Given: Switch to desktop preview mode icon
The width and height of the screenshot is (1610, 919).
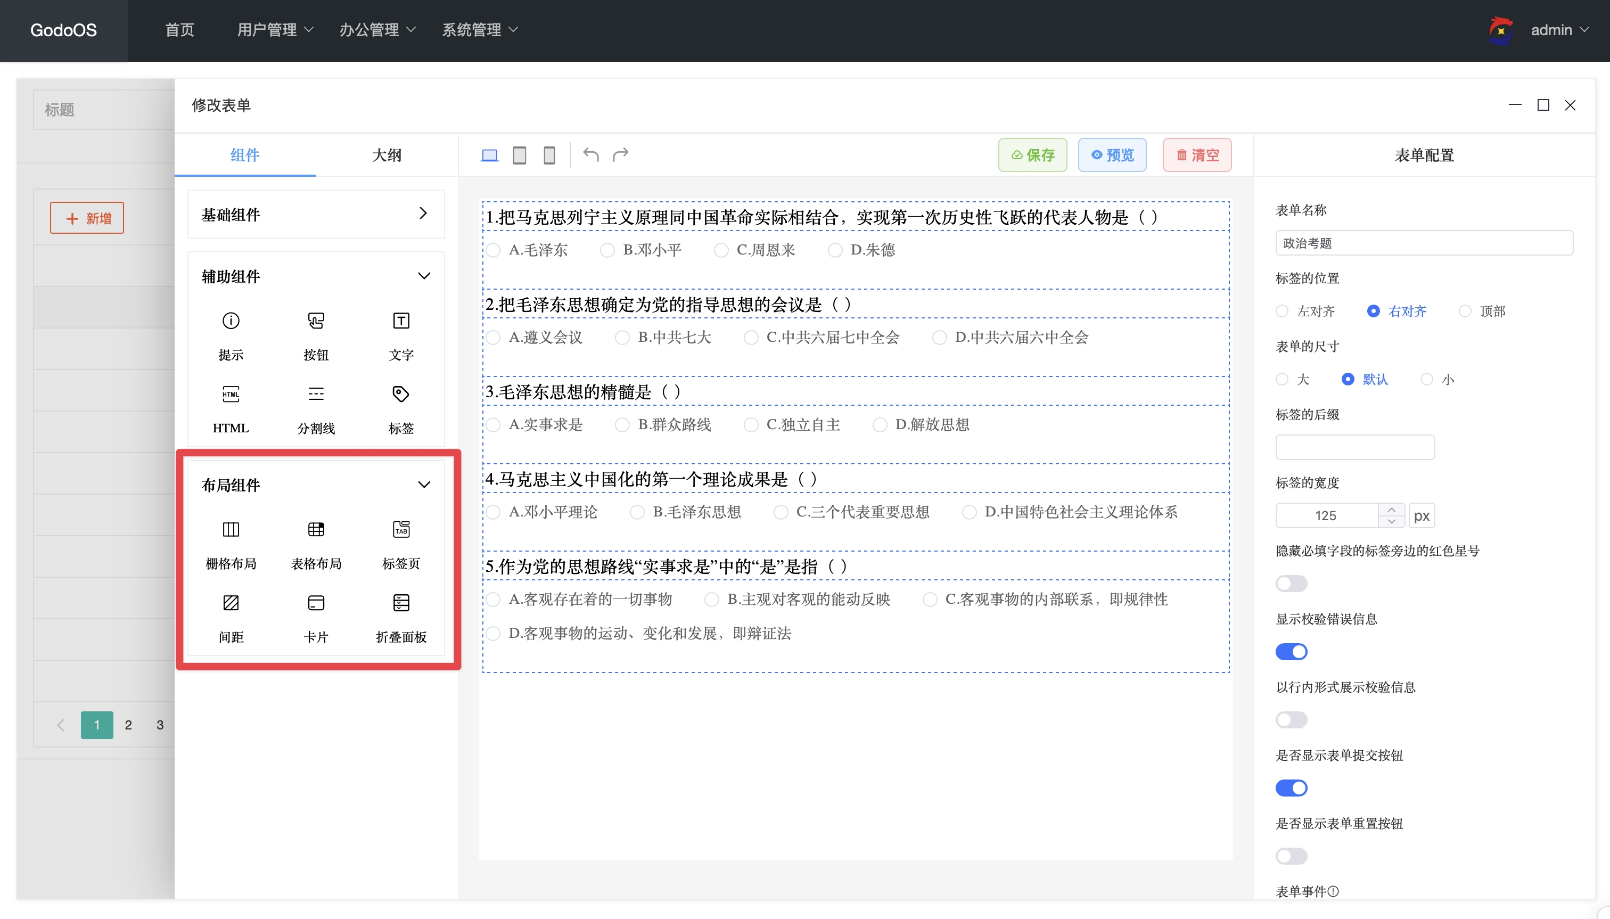Looking at the screenshot, I should click(490, 154).
